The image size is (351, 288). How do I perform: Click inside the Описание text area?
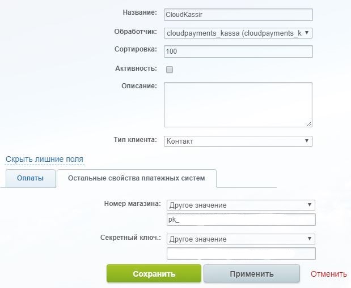238,104
